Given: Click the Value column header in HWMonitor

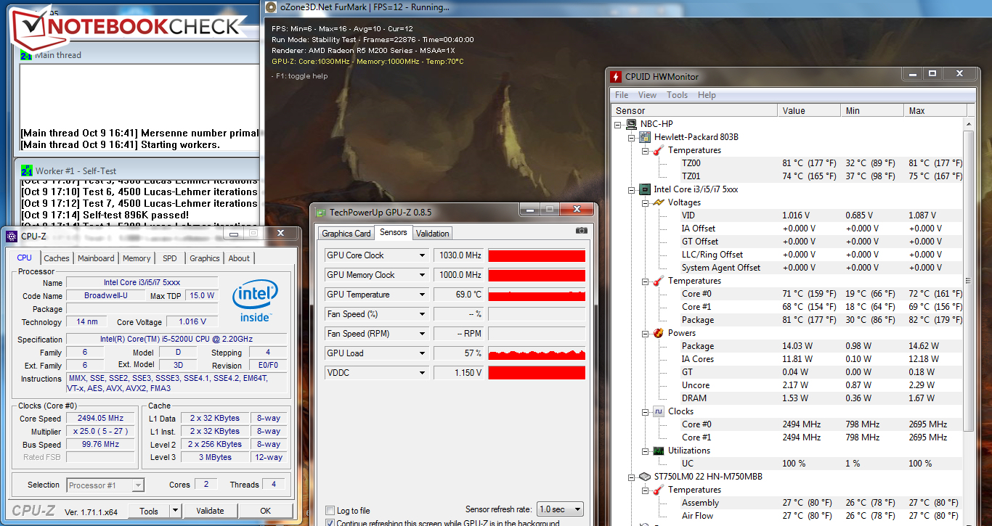Looking at the screenshot, I should click(x=809, y=111).
